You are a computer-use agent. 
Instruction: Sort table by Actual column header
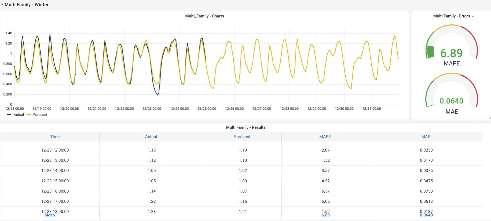pyautogui.click(x=151, y=137)
